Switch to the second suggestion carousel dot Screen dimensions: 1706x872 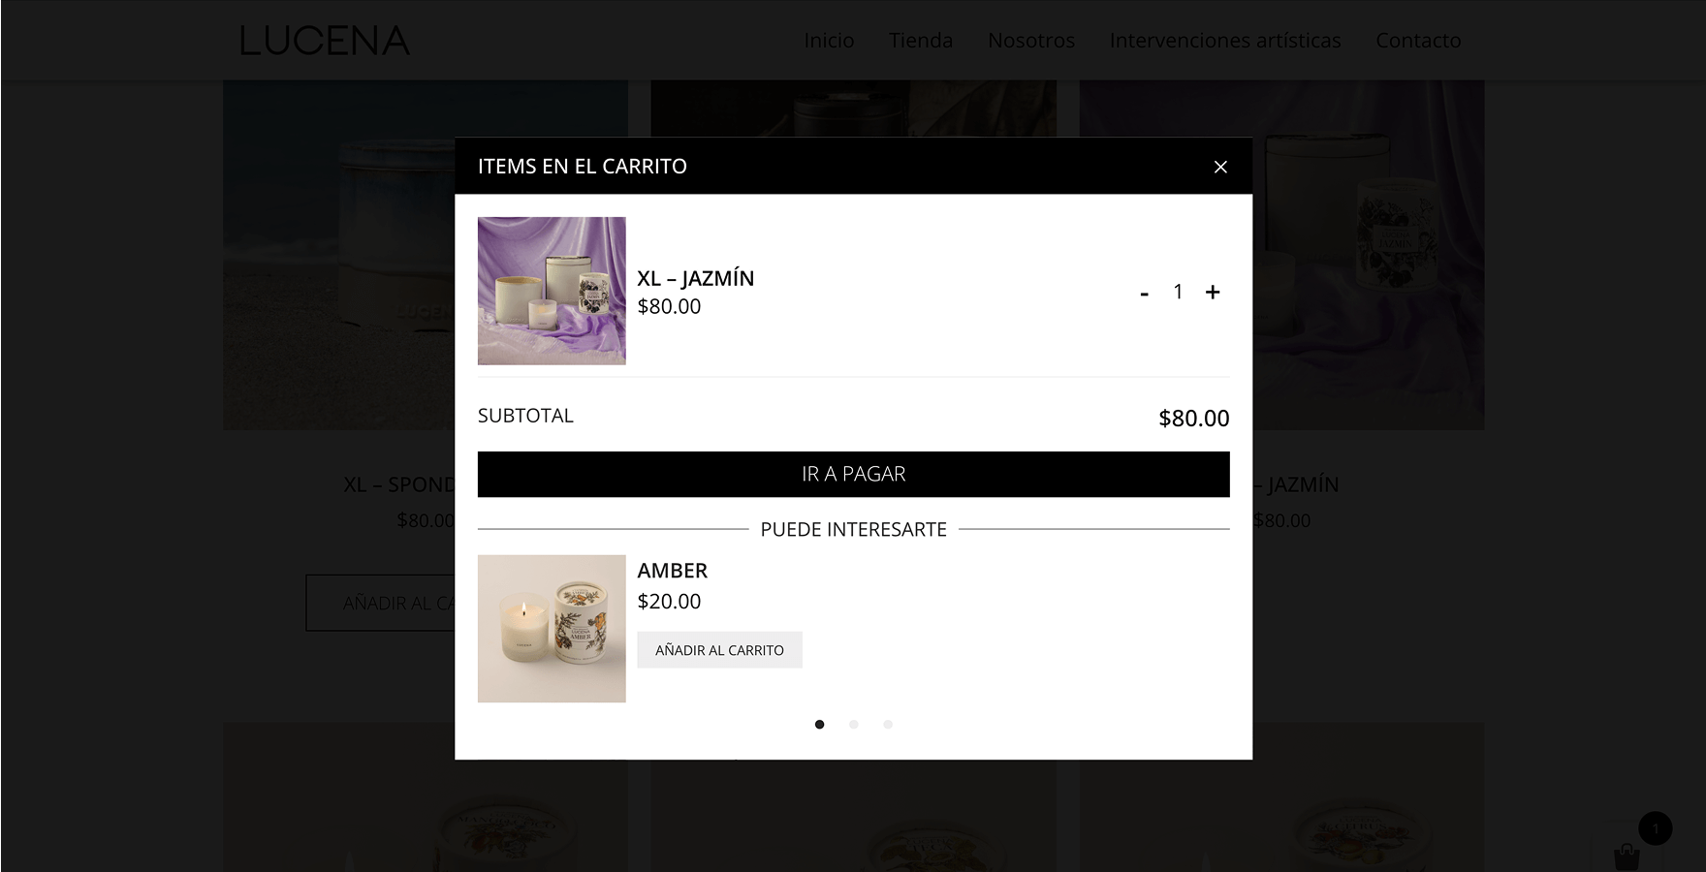click(x=854, y=725)
